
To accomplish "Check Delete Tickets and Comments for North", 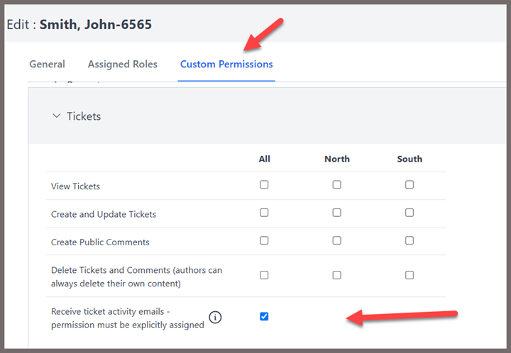I will point(336,275).
